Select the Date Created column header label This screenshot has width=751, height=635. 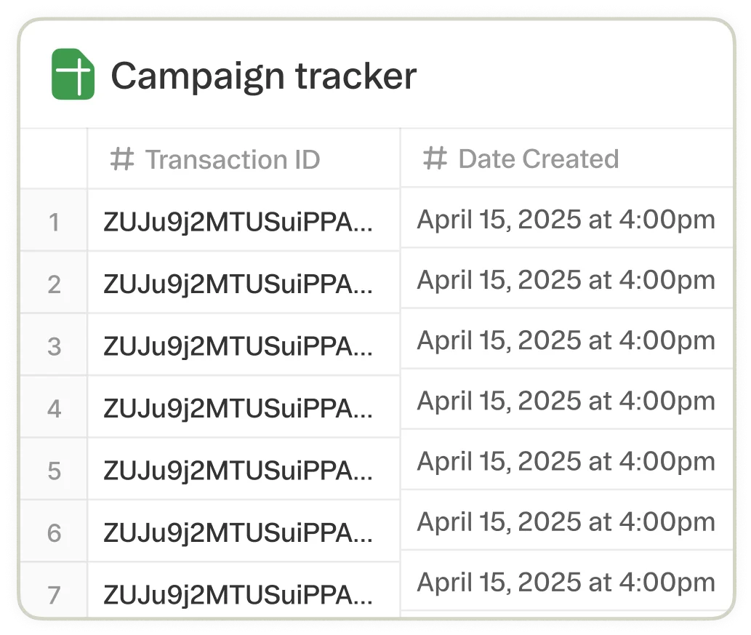[x=538, y=159]
